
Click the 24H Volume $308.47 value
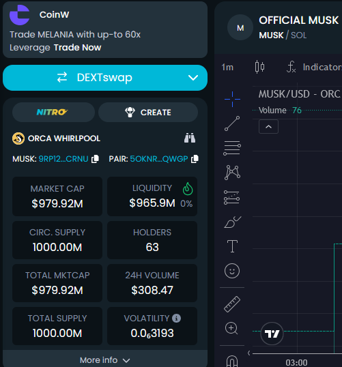(x=152, y=290)
